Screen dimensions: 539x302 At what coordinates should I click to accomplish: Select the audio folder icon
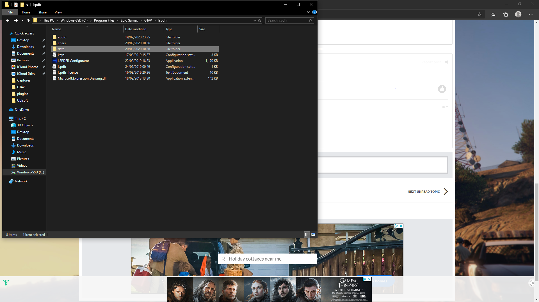54,37
